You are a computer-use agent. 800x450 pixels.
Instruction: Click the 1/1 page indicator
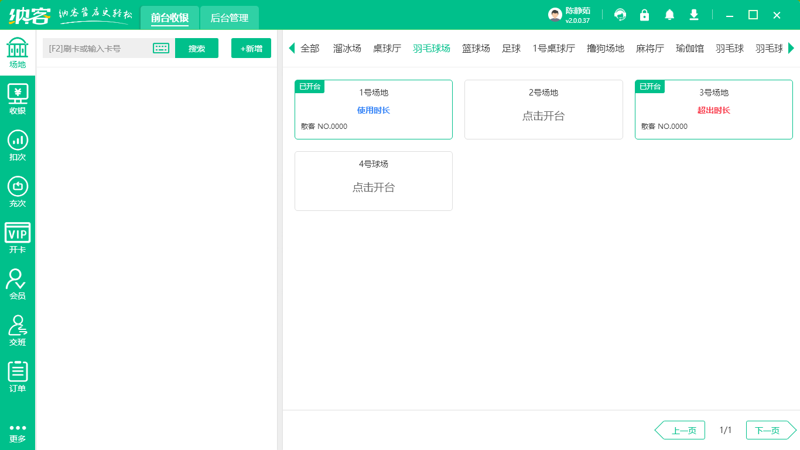726,430
